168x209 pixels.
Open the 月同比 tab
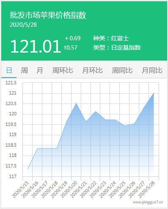click(x=152, y=70)
